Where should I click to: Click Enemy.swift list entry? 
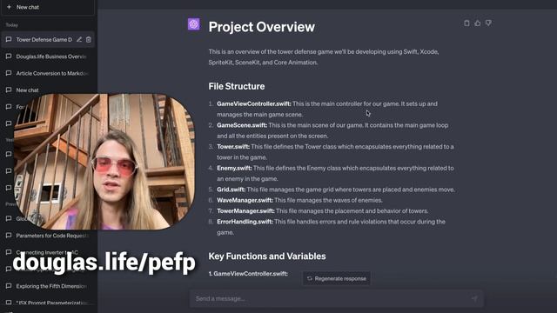click(234, 168)
